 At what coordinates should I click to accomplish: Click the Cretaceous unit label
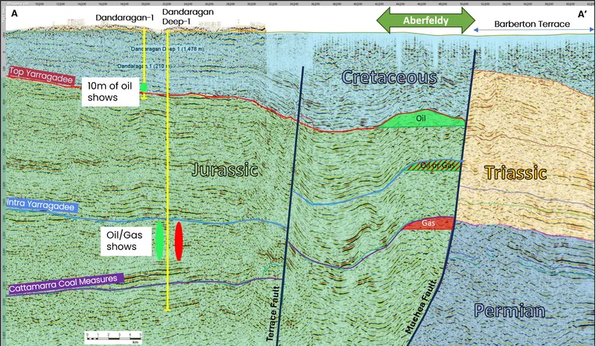(390, 78)
